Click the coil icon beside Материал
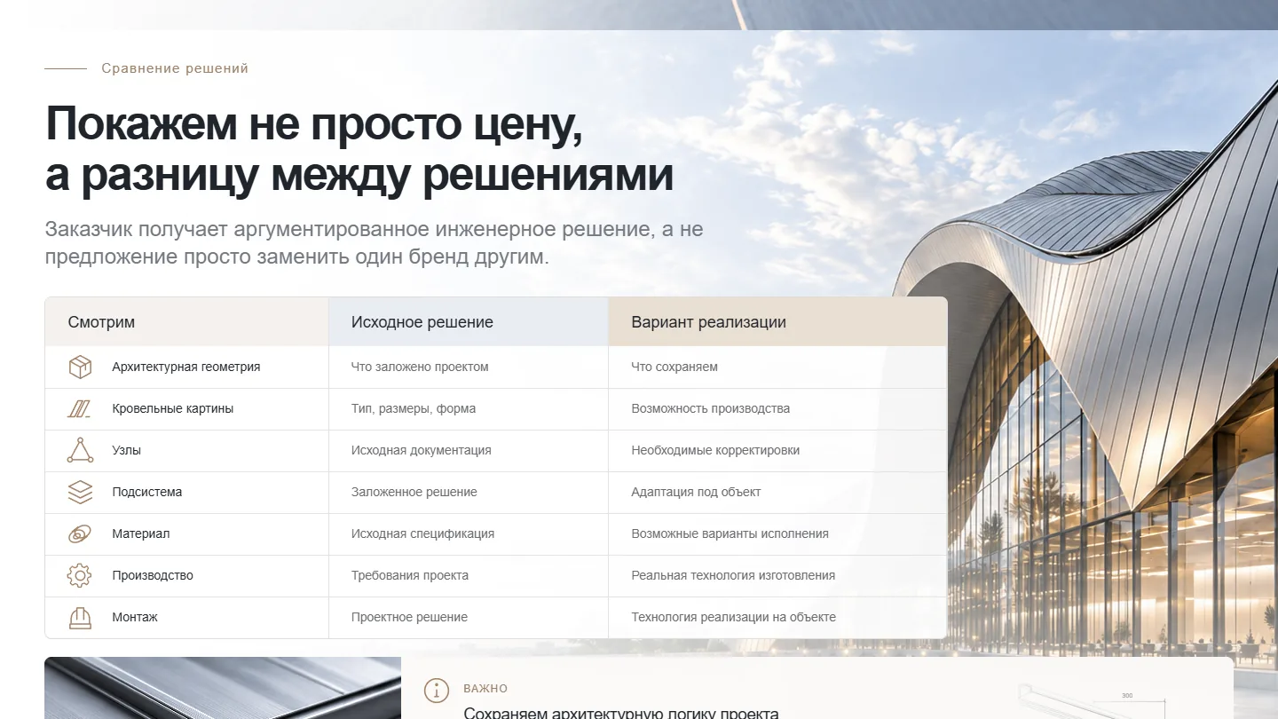Screen dimensions: 1278x719 [80, 533]
